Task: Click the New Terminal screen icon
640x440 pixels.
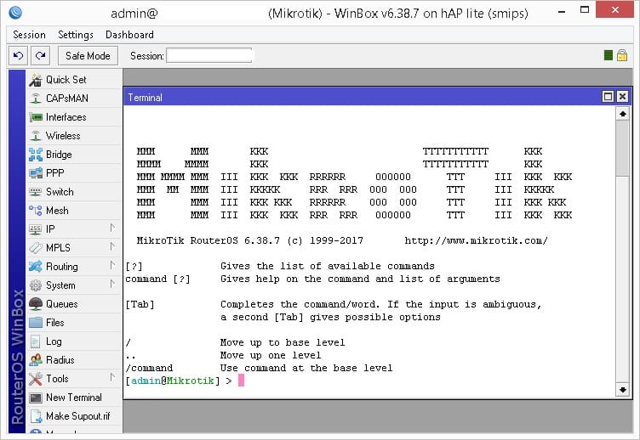Action: [x=36, y=398]
